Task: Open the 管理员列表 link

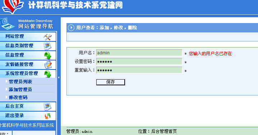Action: (x=20, y=82)
